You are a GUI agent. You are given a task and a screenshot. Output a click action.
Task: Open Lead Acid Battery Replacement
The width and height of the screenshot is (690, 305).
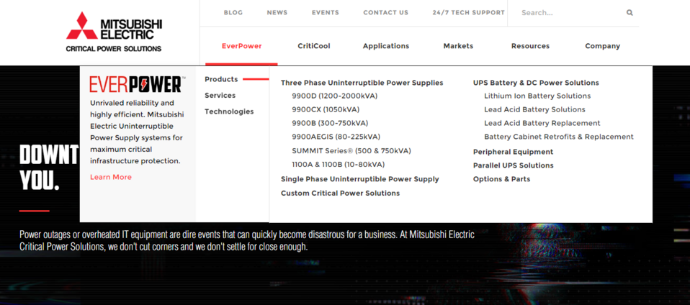pyautogui.click(x=542, y=123)
